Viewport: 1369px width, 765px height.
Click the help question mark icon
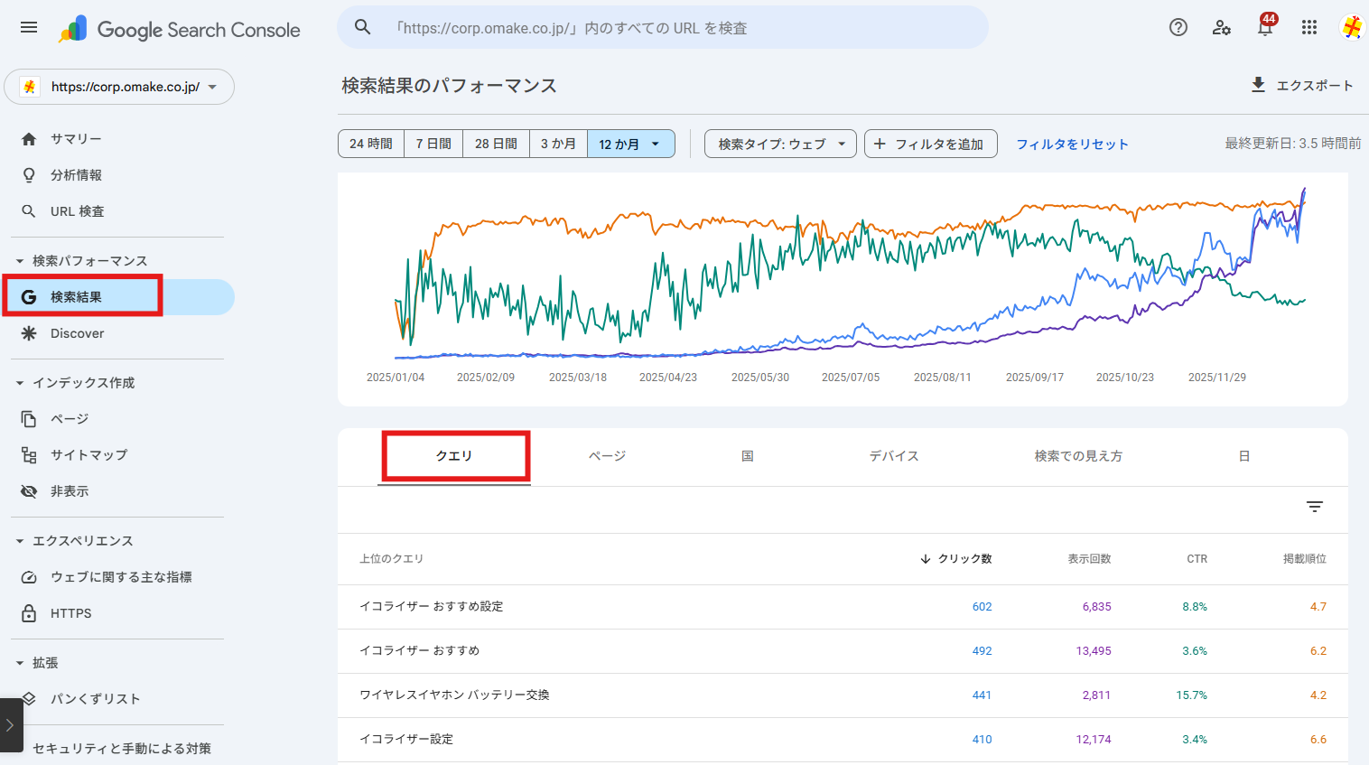point(1178,27)
